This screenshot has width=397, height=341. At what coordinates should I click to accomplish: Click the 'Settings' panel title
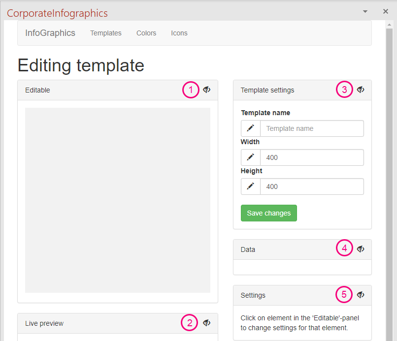click(253, 295)
